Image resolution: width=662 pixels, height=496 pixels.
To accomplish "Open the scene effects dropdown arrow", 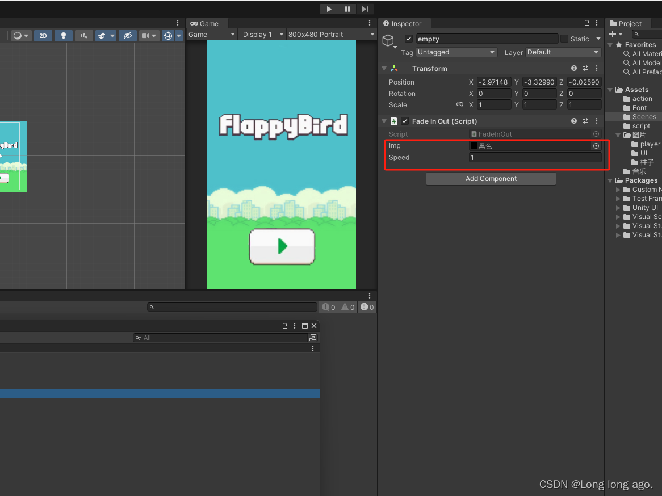I will pos(112,36).
